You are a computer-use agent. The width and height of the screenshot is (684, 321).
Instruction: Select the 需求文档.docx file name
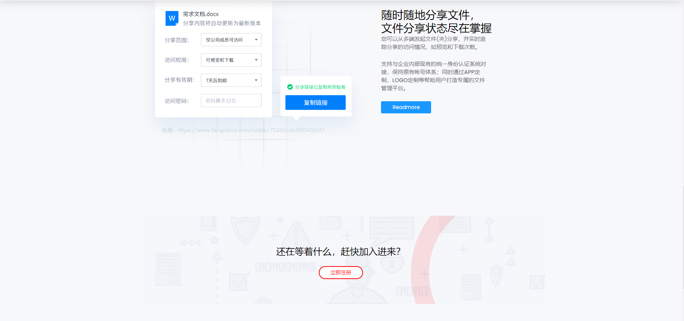(201, 14)
